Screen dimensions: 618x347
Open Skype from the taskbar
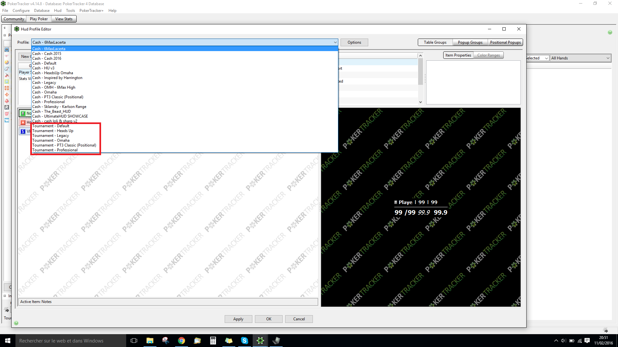[245, 341]
